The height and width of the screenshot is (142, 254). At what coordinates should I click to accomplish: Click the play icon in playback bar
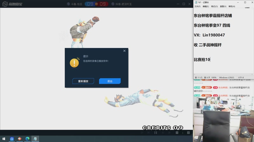pos(142,133)
